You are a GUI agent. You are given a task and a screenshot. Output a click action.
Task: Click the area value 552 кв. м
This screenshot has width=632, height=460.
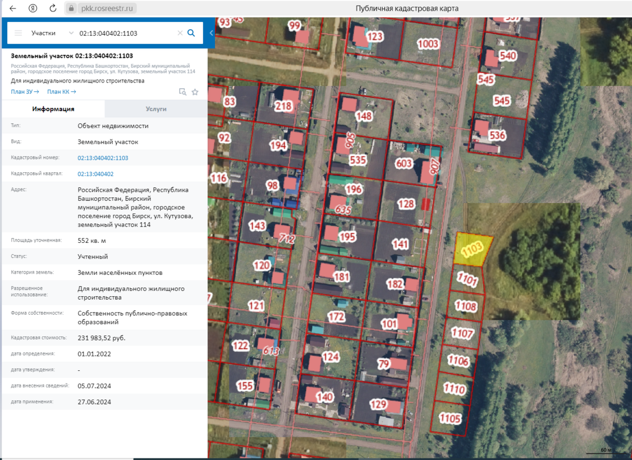92,241
